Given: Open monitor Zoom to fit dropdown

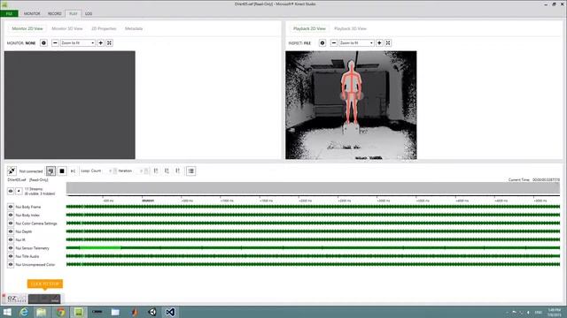Looking at the screenshot, I should pyautogui.click(x=77, y=43).
